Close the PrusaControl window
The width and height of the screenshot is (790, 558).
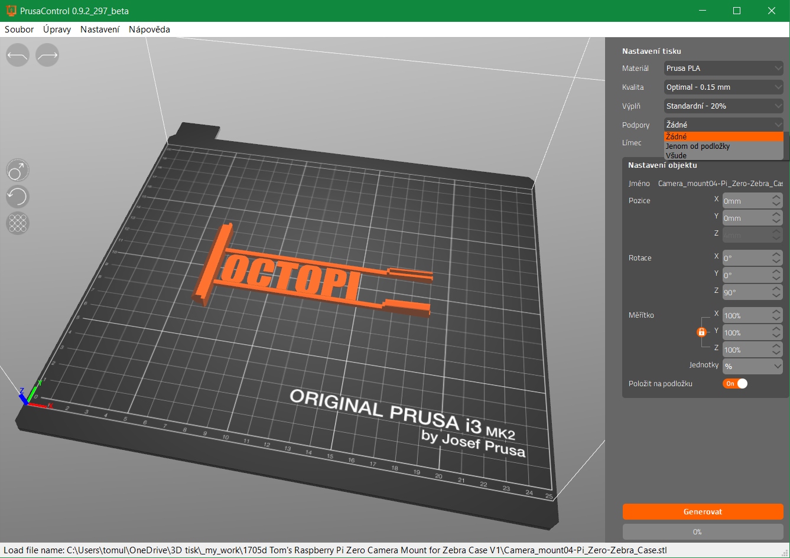tap(772, 11)
